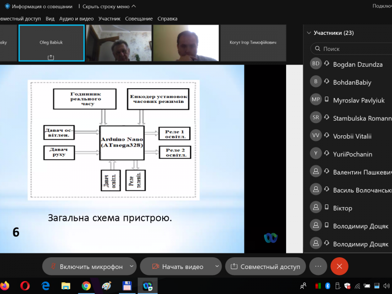
Task: Open Аудио и видео menu
Action: point(76,19)
